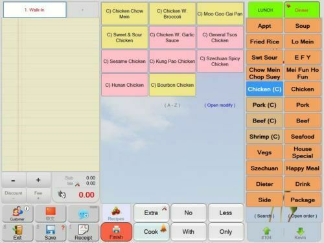Increase quantity with the plus button
The height and width of the screenshot is (243, 324).
(x=38, y=180)
